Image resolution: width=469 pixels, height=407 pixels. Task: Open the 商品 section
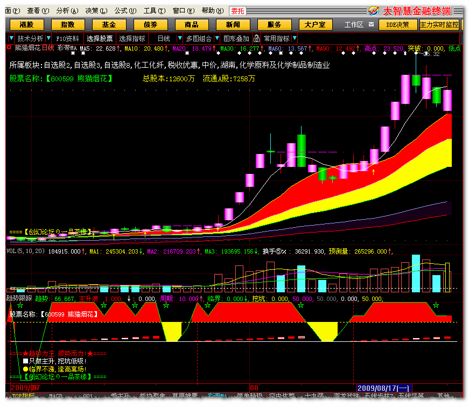point(192,25)
